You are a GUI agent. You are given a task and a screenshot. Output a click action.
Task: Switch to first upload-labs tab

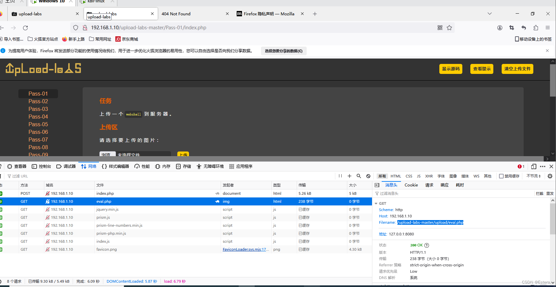click(30, 14)
